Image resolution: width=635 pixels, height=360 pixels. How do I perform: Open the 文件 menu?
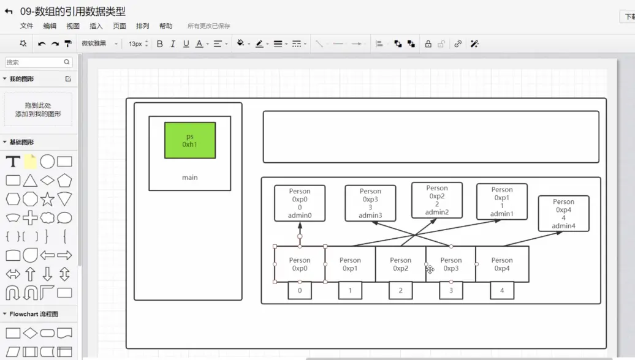(x=27, y=26)
